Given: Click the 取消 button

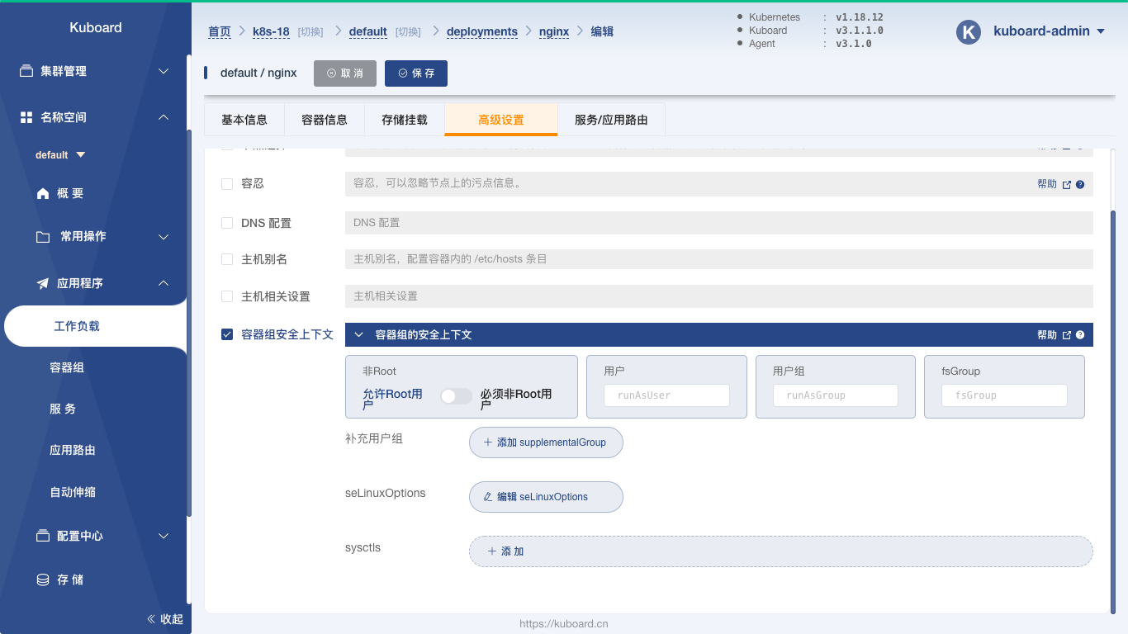Looking at the screenshot, I should [x=345, y=73].
